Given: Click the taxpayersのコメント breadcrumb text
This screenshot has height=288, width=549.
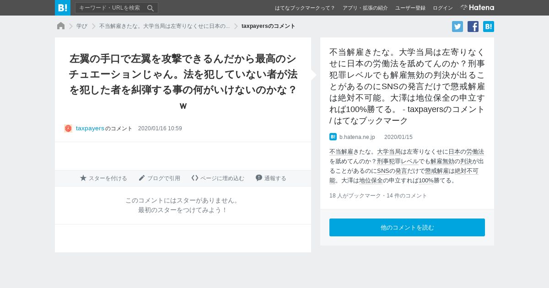Looking at the screenshot, I should point(269,26).
